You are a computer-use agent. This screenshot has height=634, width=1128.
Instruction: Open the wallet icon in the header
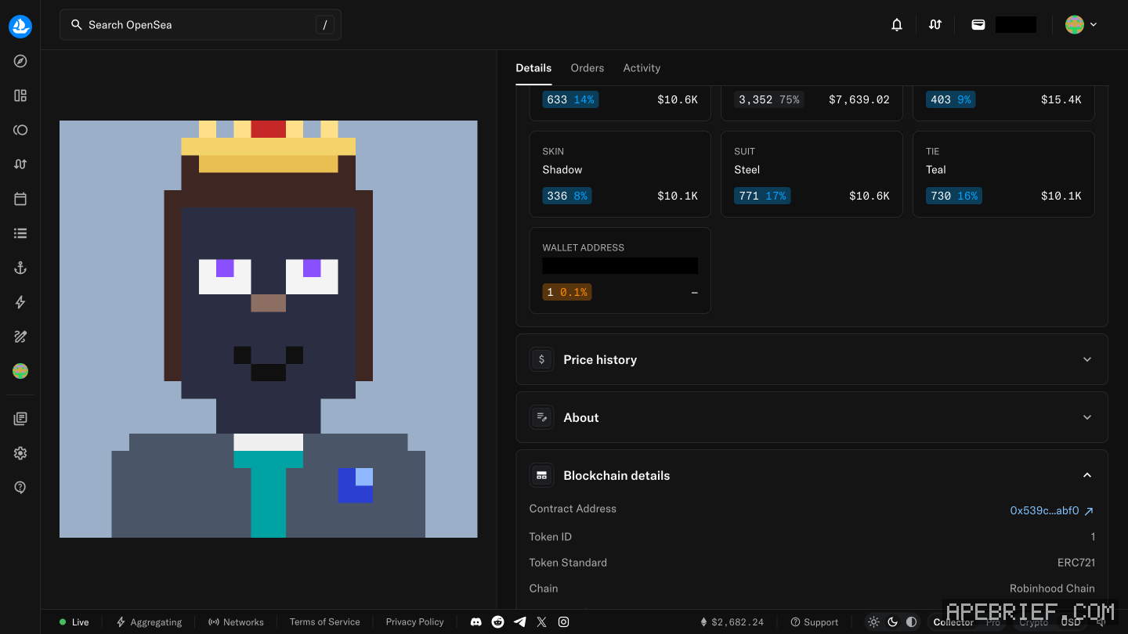(x=978, y=25)
